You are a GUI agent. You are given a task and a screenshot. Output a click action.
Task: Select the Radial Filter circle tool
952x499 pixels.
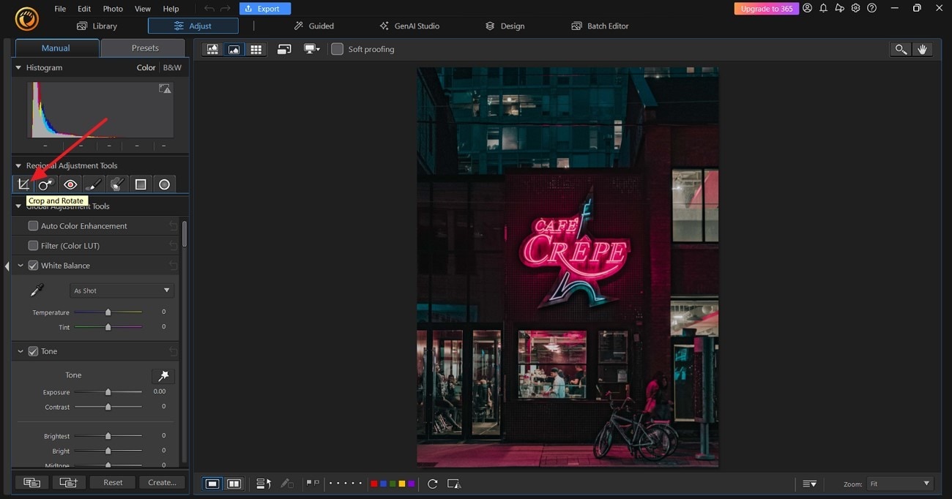point(164,184)
